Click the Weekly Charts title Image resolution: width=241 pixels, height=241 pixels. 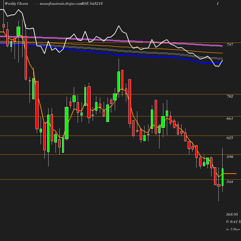(16, 3)
